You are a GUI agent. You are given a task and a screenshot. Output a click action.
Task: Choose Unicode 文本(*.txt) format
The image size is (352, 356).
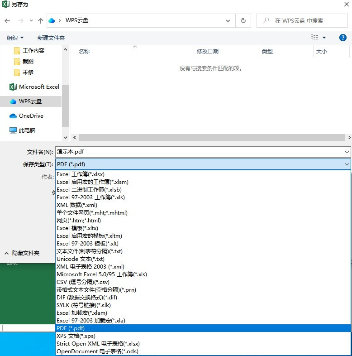(203, 259)
